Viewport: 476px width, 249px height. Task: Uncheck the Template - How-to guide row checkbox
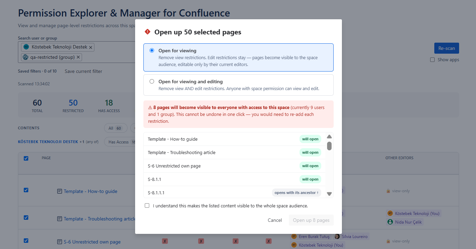[26, 190]
